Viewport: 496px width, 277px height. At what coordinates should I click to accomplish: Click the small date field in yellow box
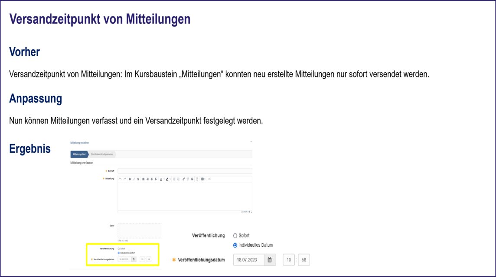pyautogui.click(x=124, y=259)
